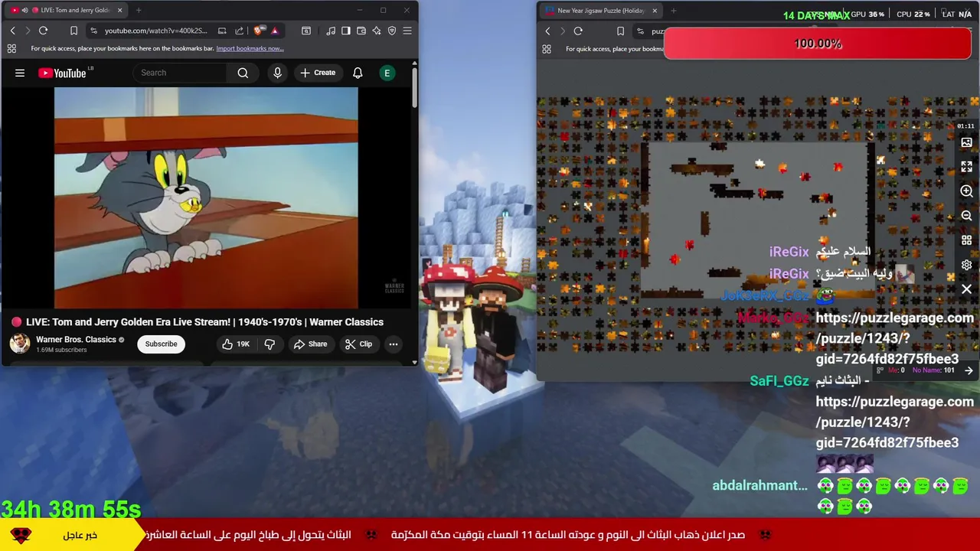This screenshot has width=980, height=551.
Task: Open the Leo AI sparkle icon
Action: tap(377, 31)
